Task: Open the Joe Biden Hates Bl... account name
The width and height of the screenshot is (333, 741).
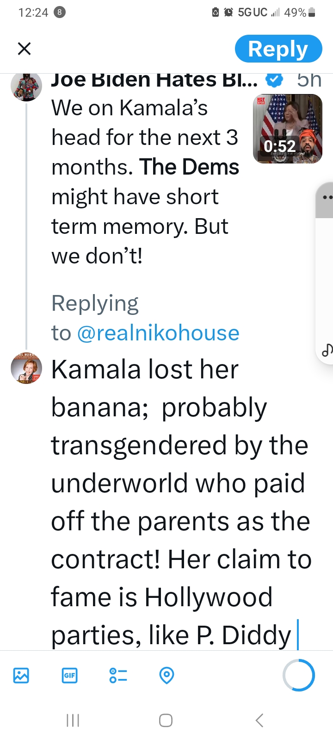Action: point(154,80)
